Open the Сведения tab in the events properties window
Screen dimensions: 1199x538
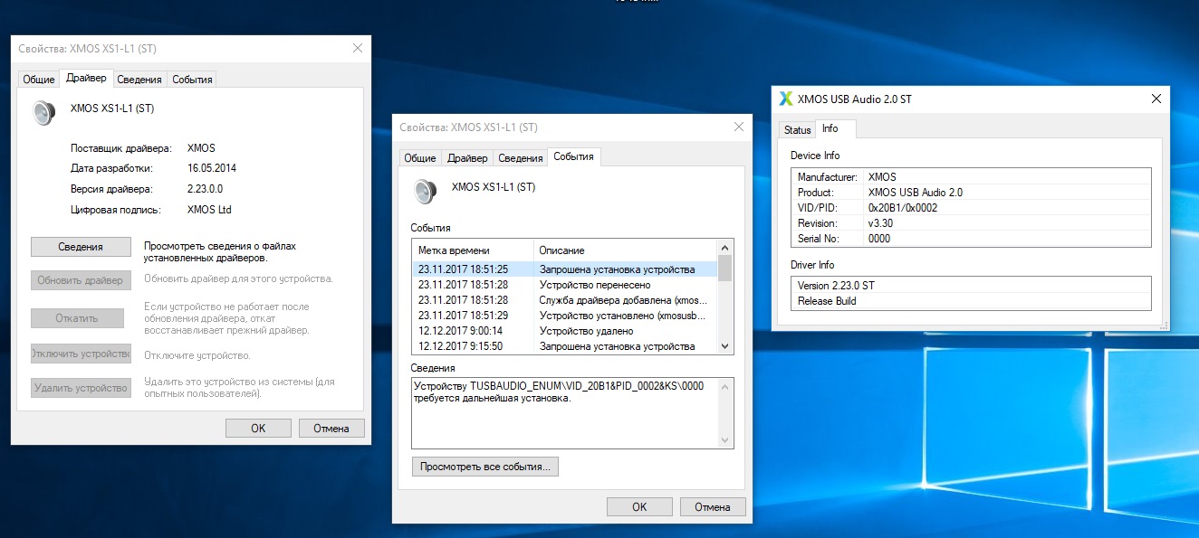[521, 158]
